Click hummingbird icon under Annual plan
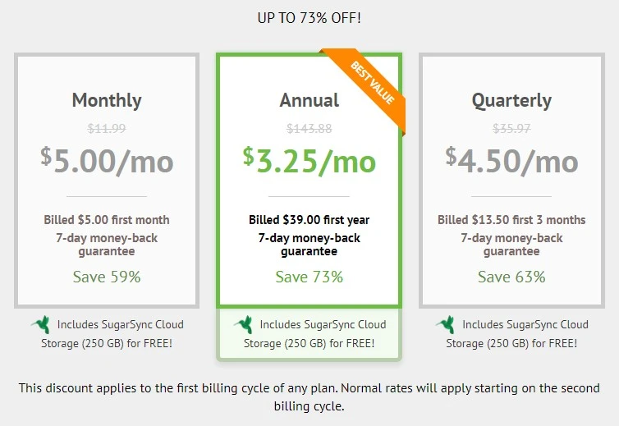619x426 pixels. 242,324
